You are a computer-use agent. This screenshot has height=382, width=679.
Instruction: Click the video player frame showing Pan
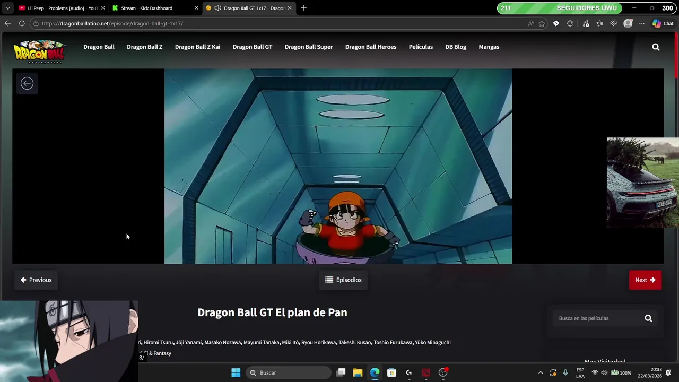tap(338, 166)
